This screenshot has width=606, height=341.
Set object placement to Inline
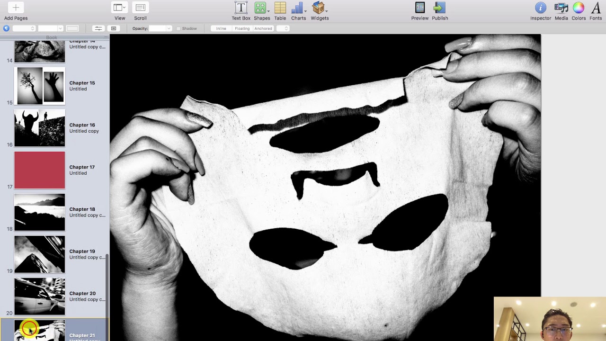click(221, 28)
